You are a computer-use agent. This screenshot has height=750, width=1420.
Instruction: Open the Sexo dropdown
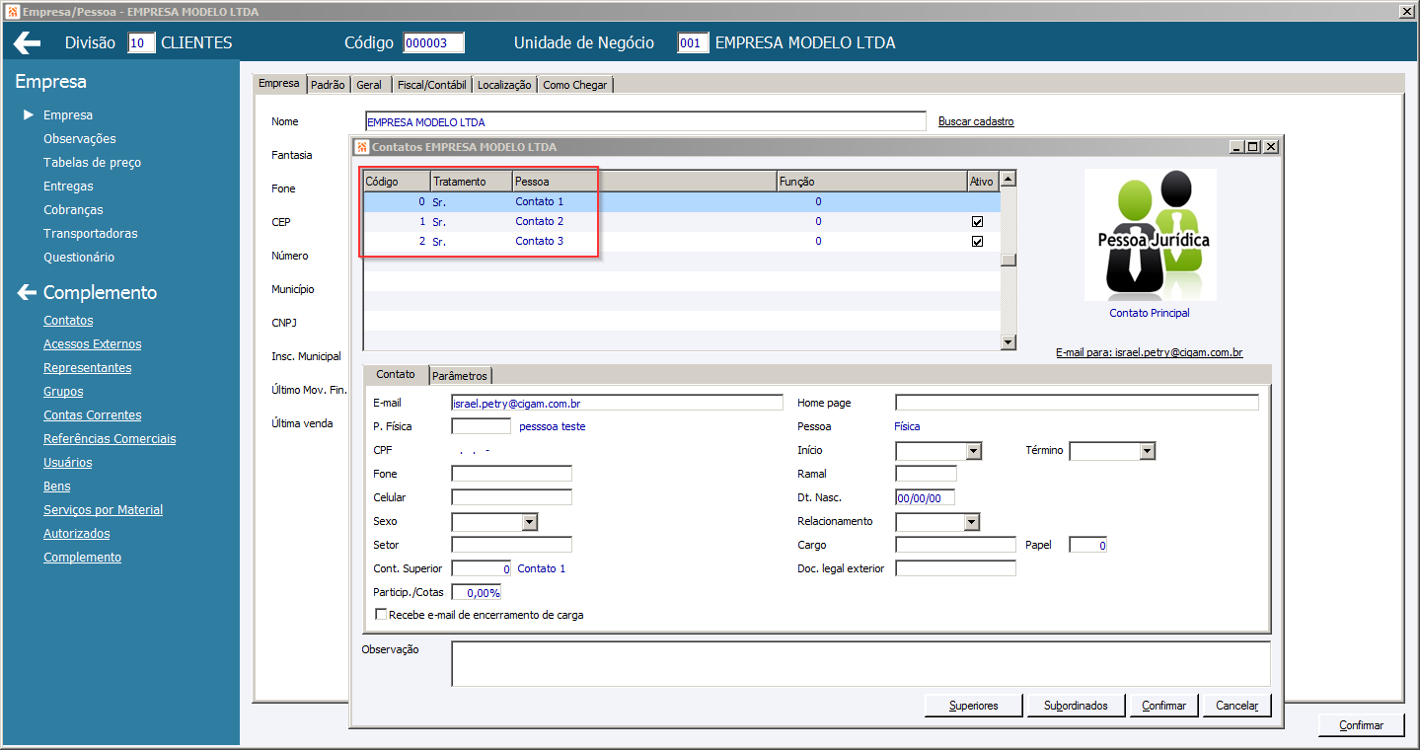(530, 522)
